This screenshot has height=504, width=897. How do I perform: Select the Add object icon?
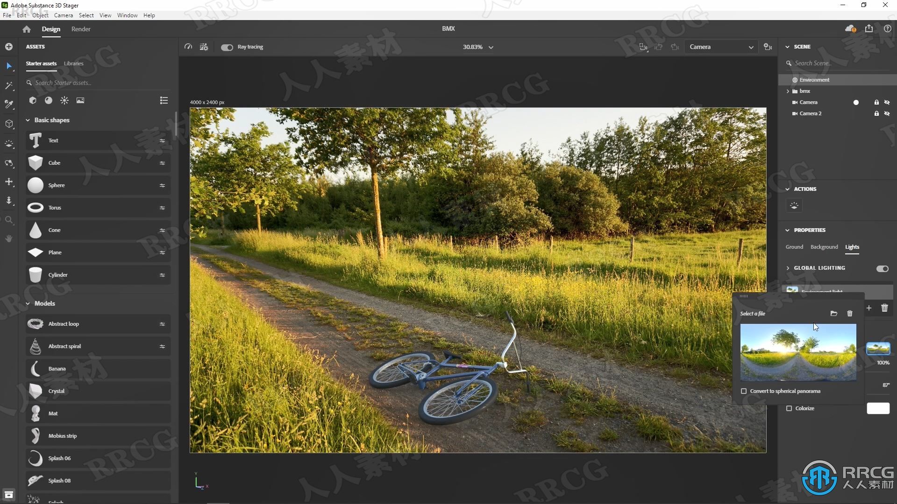[x=9, y=46]
